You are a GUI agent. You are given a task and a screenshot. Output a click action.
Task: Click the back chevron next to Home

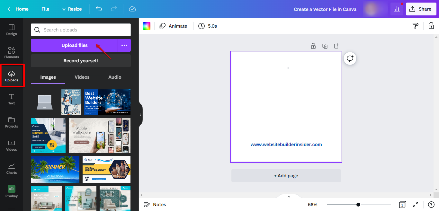[9, 9]
